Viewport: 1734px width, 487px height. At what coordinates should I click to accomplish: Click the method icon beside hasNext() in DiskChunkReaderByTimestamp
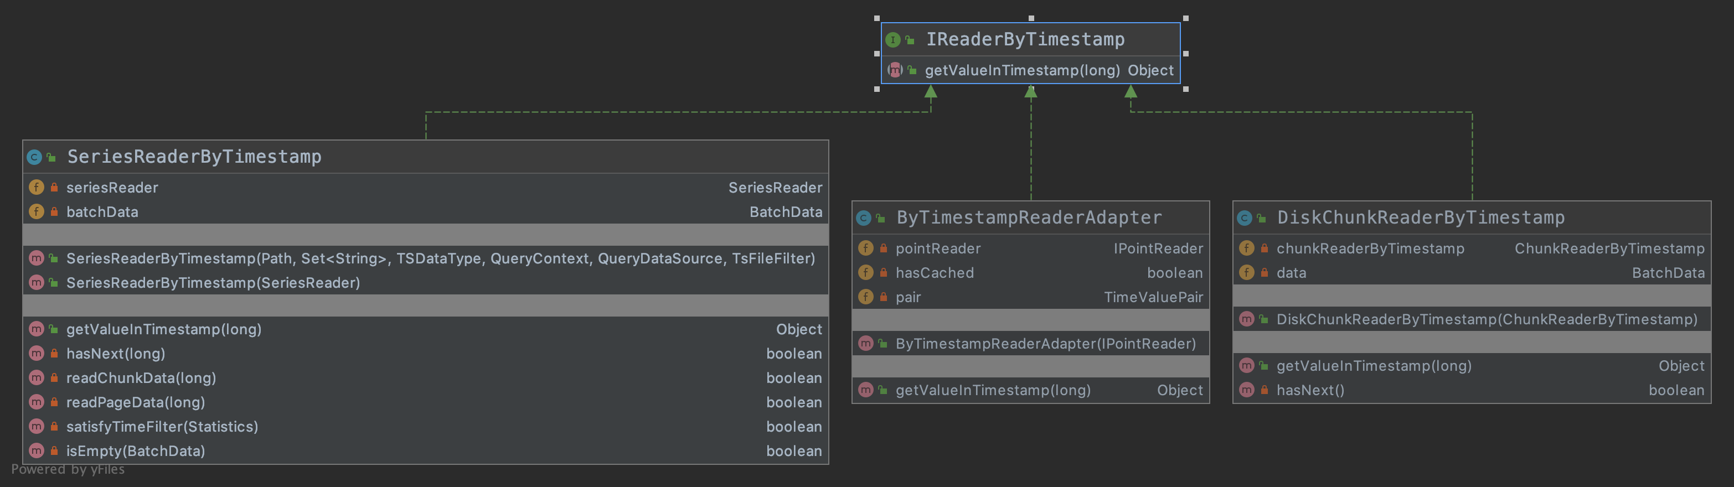pyautogui.click(x=1247, y=390)
